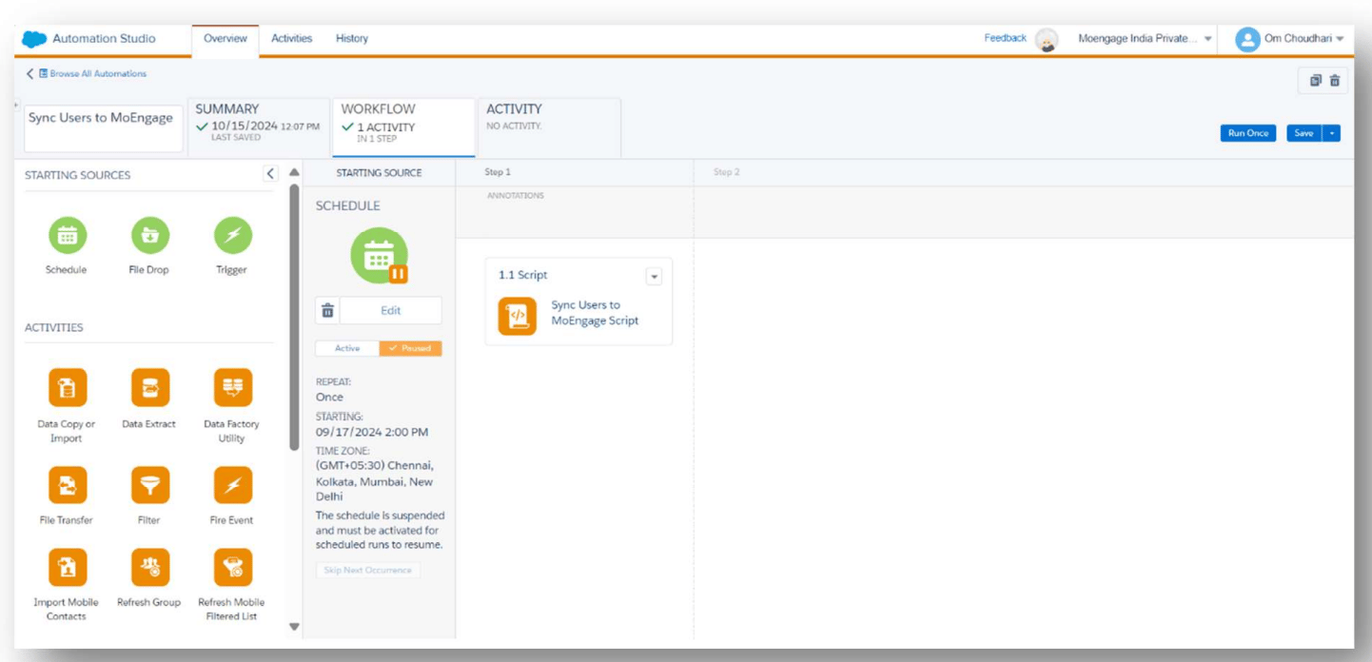Click the STARTING SOURCE column header

click(379, 173)
